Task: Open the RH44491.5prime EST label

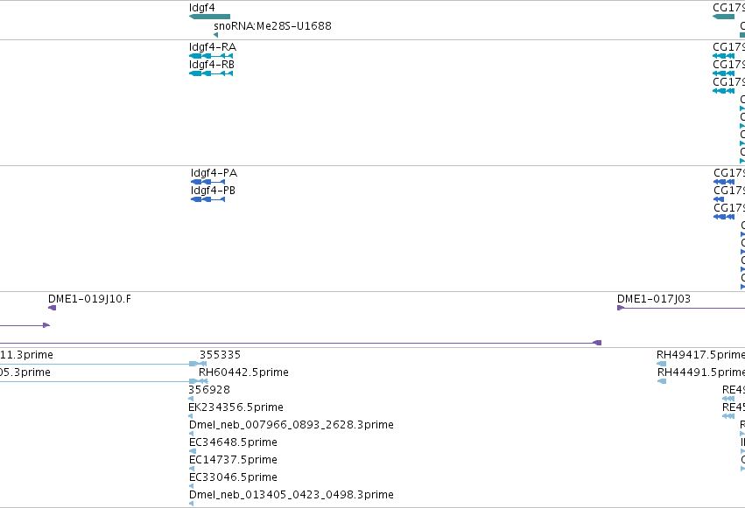Action: coord(701,372)
